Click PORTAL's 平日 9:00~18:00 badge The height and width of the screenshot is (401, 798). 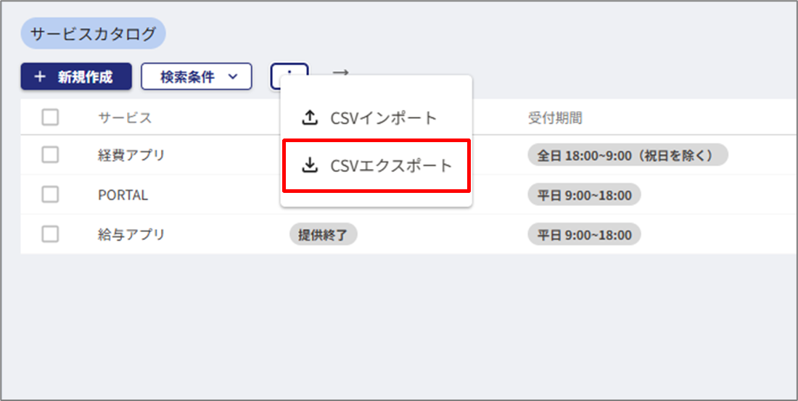[584, 195]
